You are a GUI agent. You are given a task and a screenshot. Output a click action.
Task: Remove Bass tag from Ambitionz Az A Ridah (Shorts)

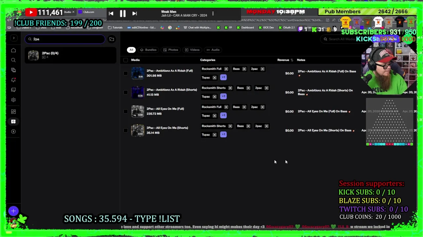coord(248,88)
